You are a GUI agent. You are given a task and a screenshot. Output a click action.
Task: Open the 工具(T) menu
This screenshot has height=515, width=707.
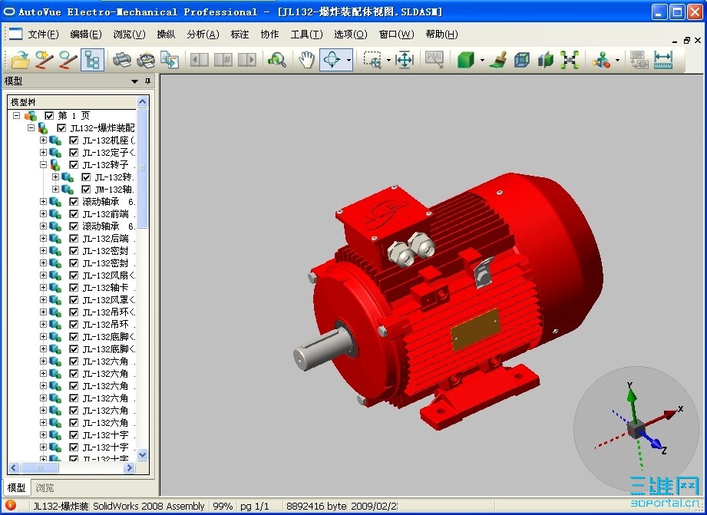click(306, 35)
